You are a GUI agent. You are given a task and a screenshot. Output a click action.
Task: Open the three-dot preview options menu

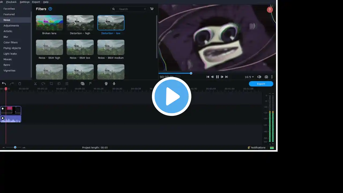[x=272, y=77]
